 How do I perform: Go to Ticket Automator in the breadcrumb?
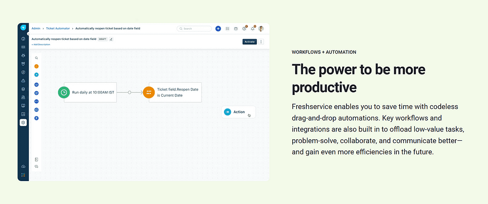58,28
